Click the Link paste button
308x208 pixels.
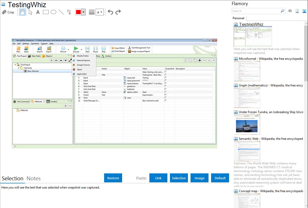[158, 178]
